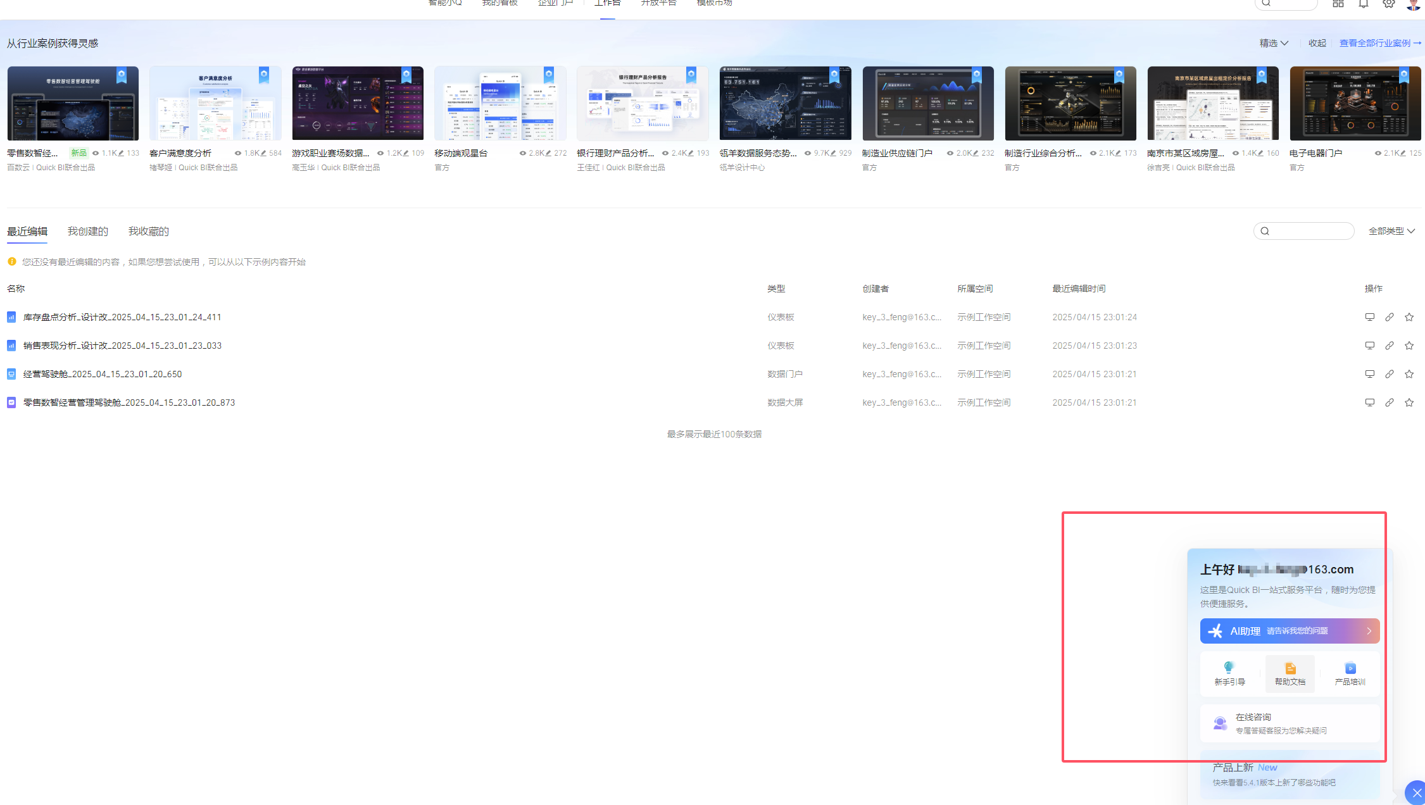Open 产品培训 training icon

(1350, 673)
